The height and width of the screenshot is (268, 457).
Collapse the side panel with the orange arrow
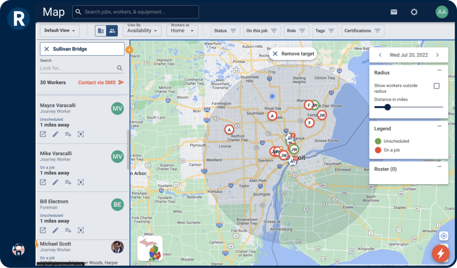point(129,50)
